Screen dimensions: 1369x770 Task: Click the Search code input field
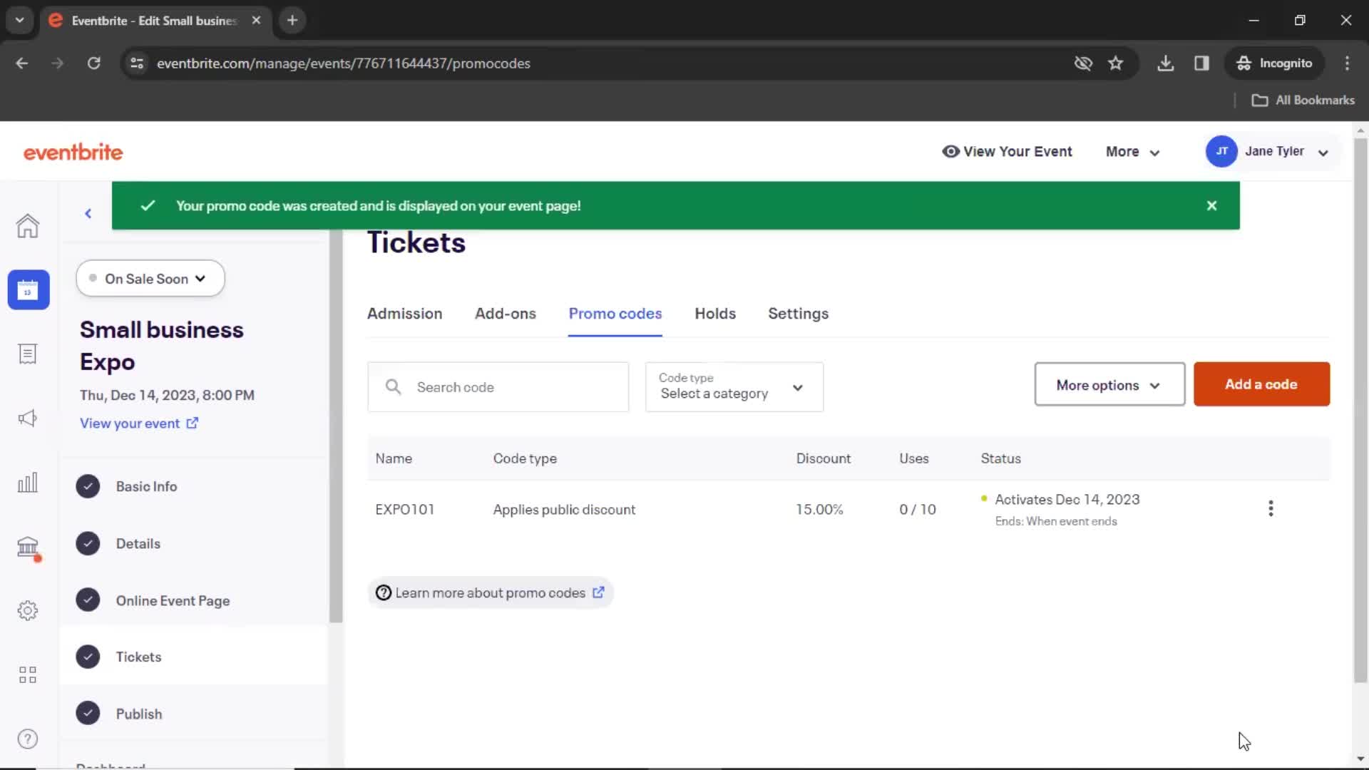(x=498, y=386)
